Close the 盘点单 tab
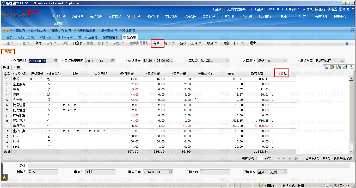 pyautogui.click(x=124, y=37)
